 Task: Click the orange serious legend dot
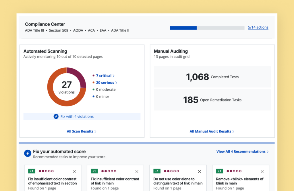[x=93, y=82]
